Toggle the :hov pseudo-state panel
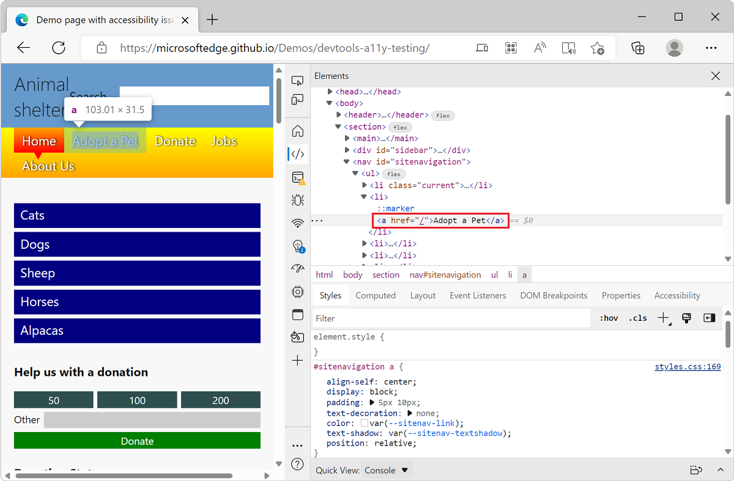734x481 pixels. click(609, 318)
